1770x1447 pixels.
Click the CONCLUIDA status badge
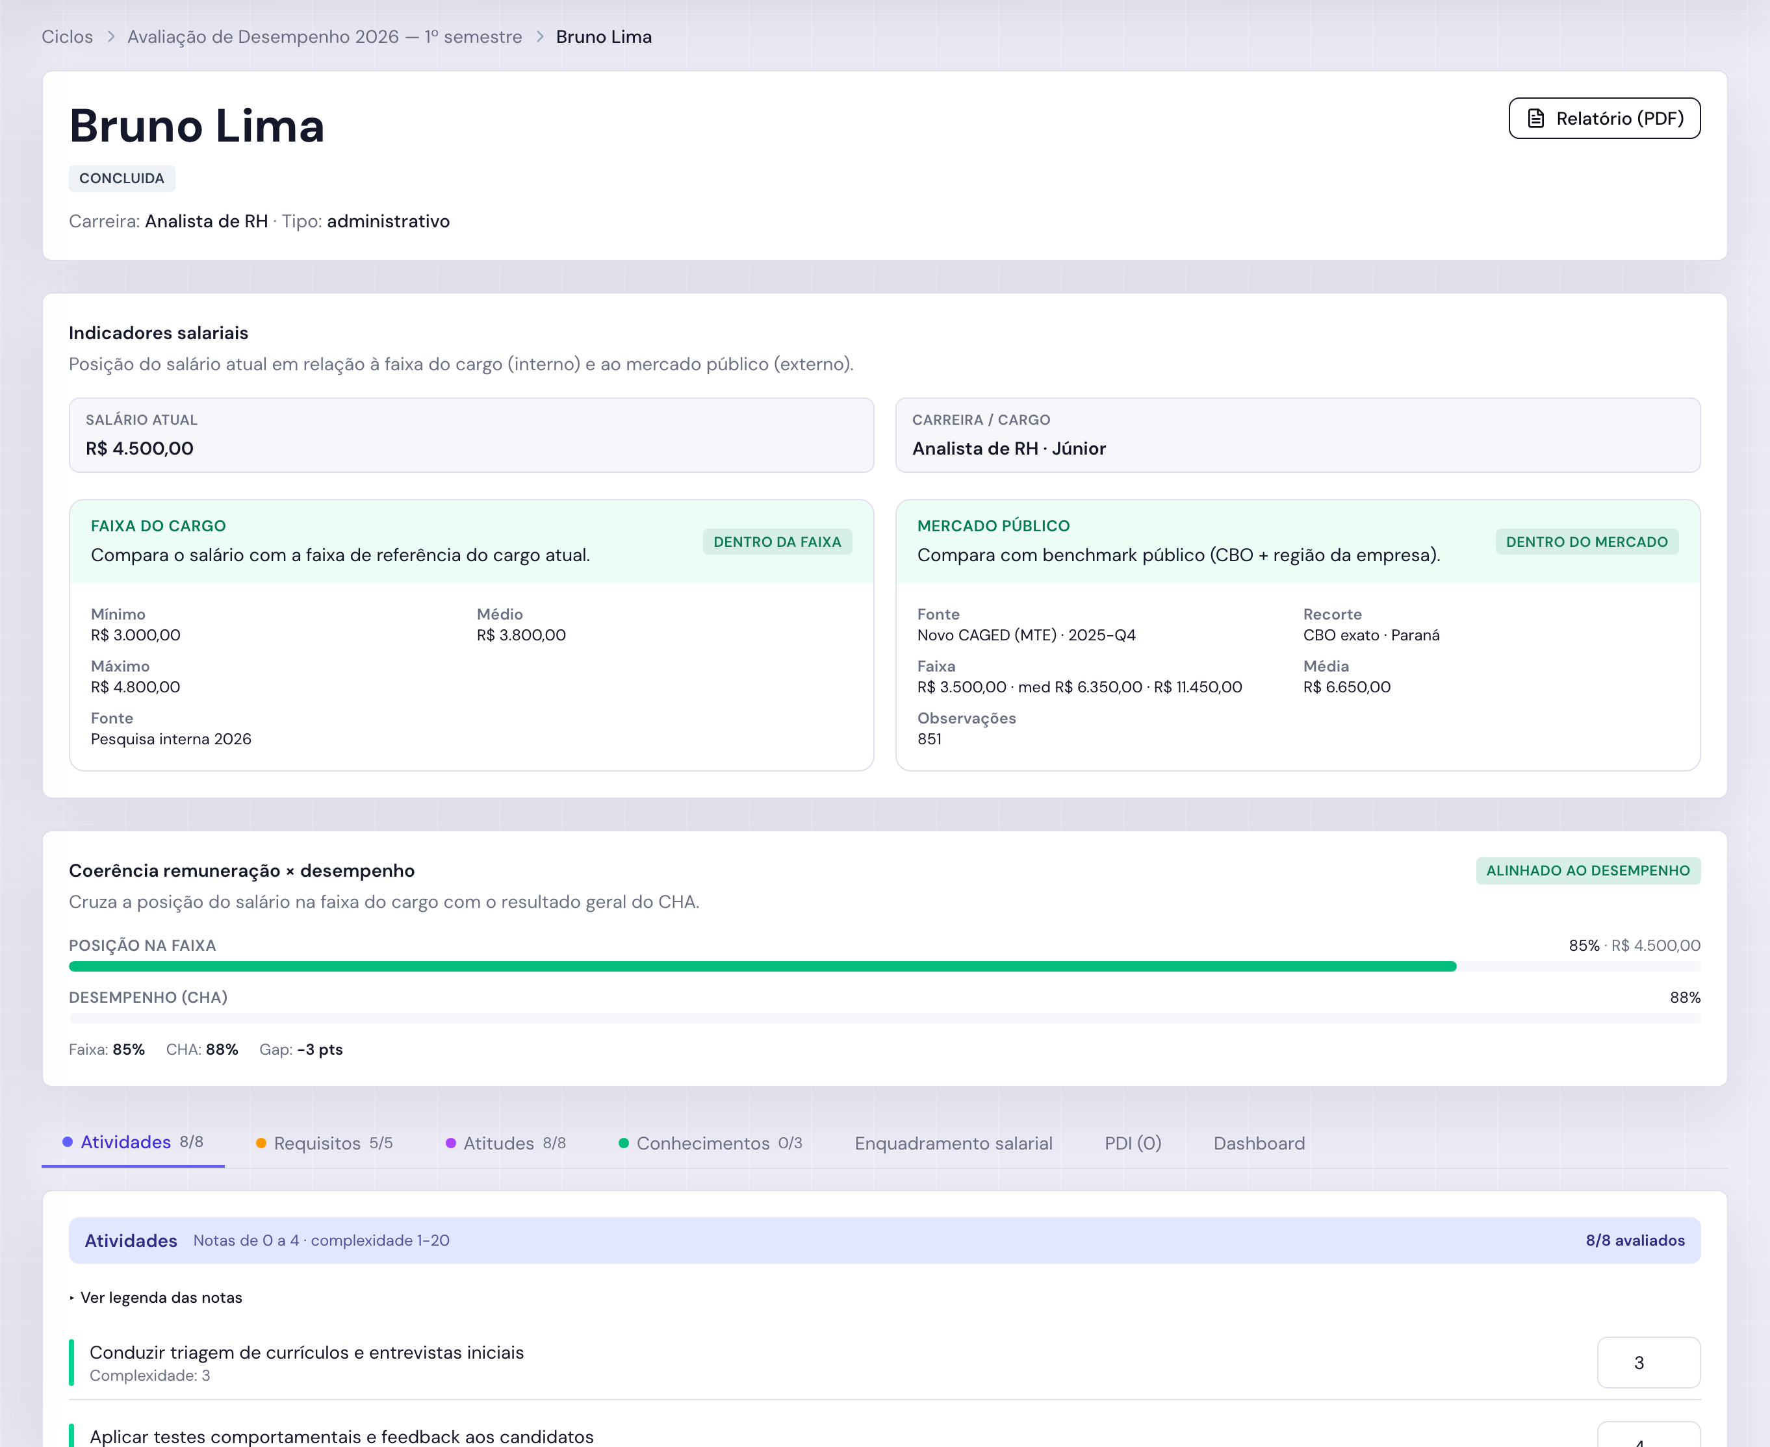coord(122,179)
